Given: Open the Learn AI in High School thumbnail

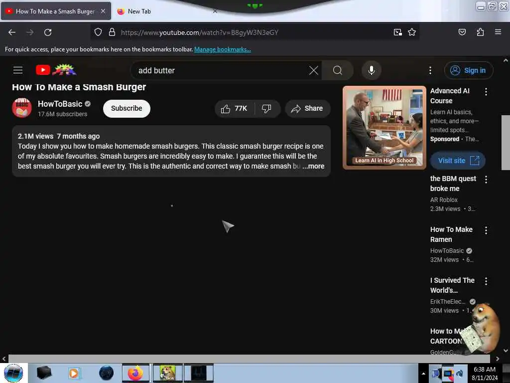Looking at the screenshot, I should pyautogui.click(x=384, y=128).
